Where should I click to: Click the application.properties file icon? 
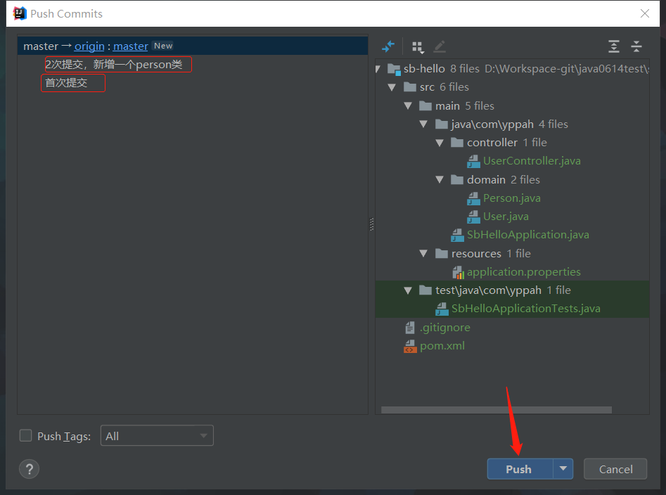458,272
